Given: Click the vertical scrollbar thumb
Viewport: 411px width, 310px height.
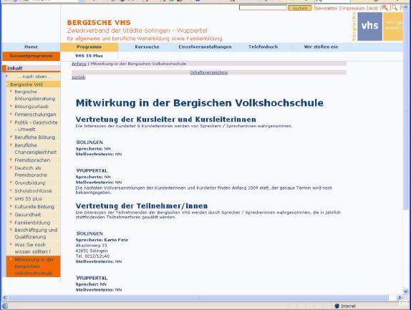Looking at the screenshot, I should pos(406,110).
